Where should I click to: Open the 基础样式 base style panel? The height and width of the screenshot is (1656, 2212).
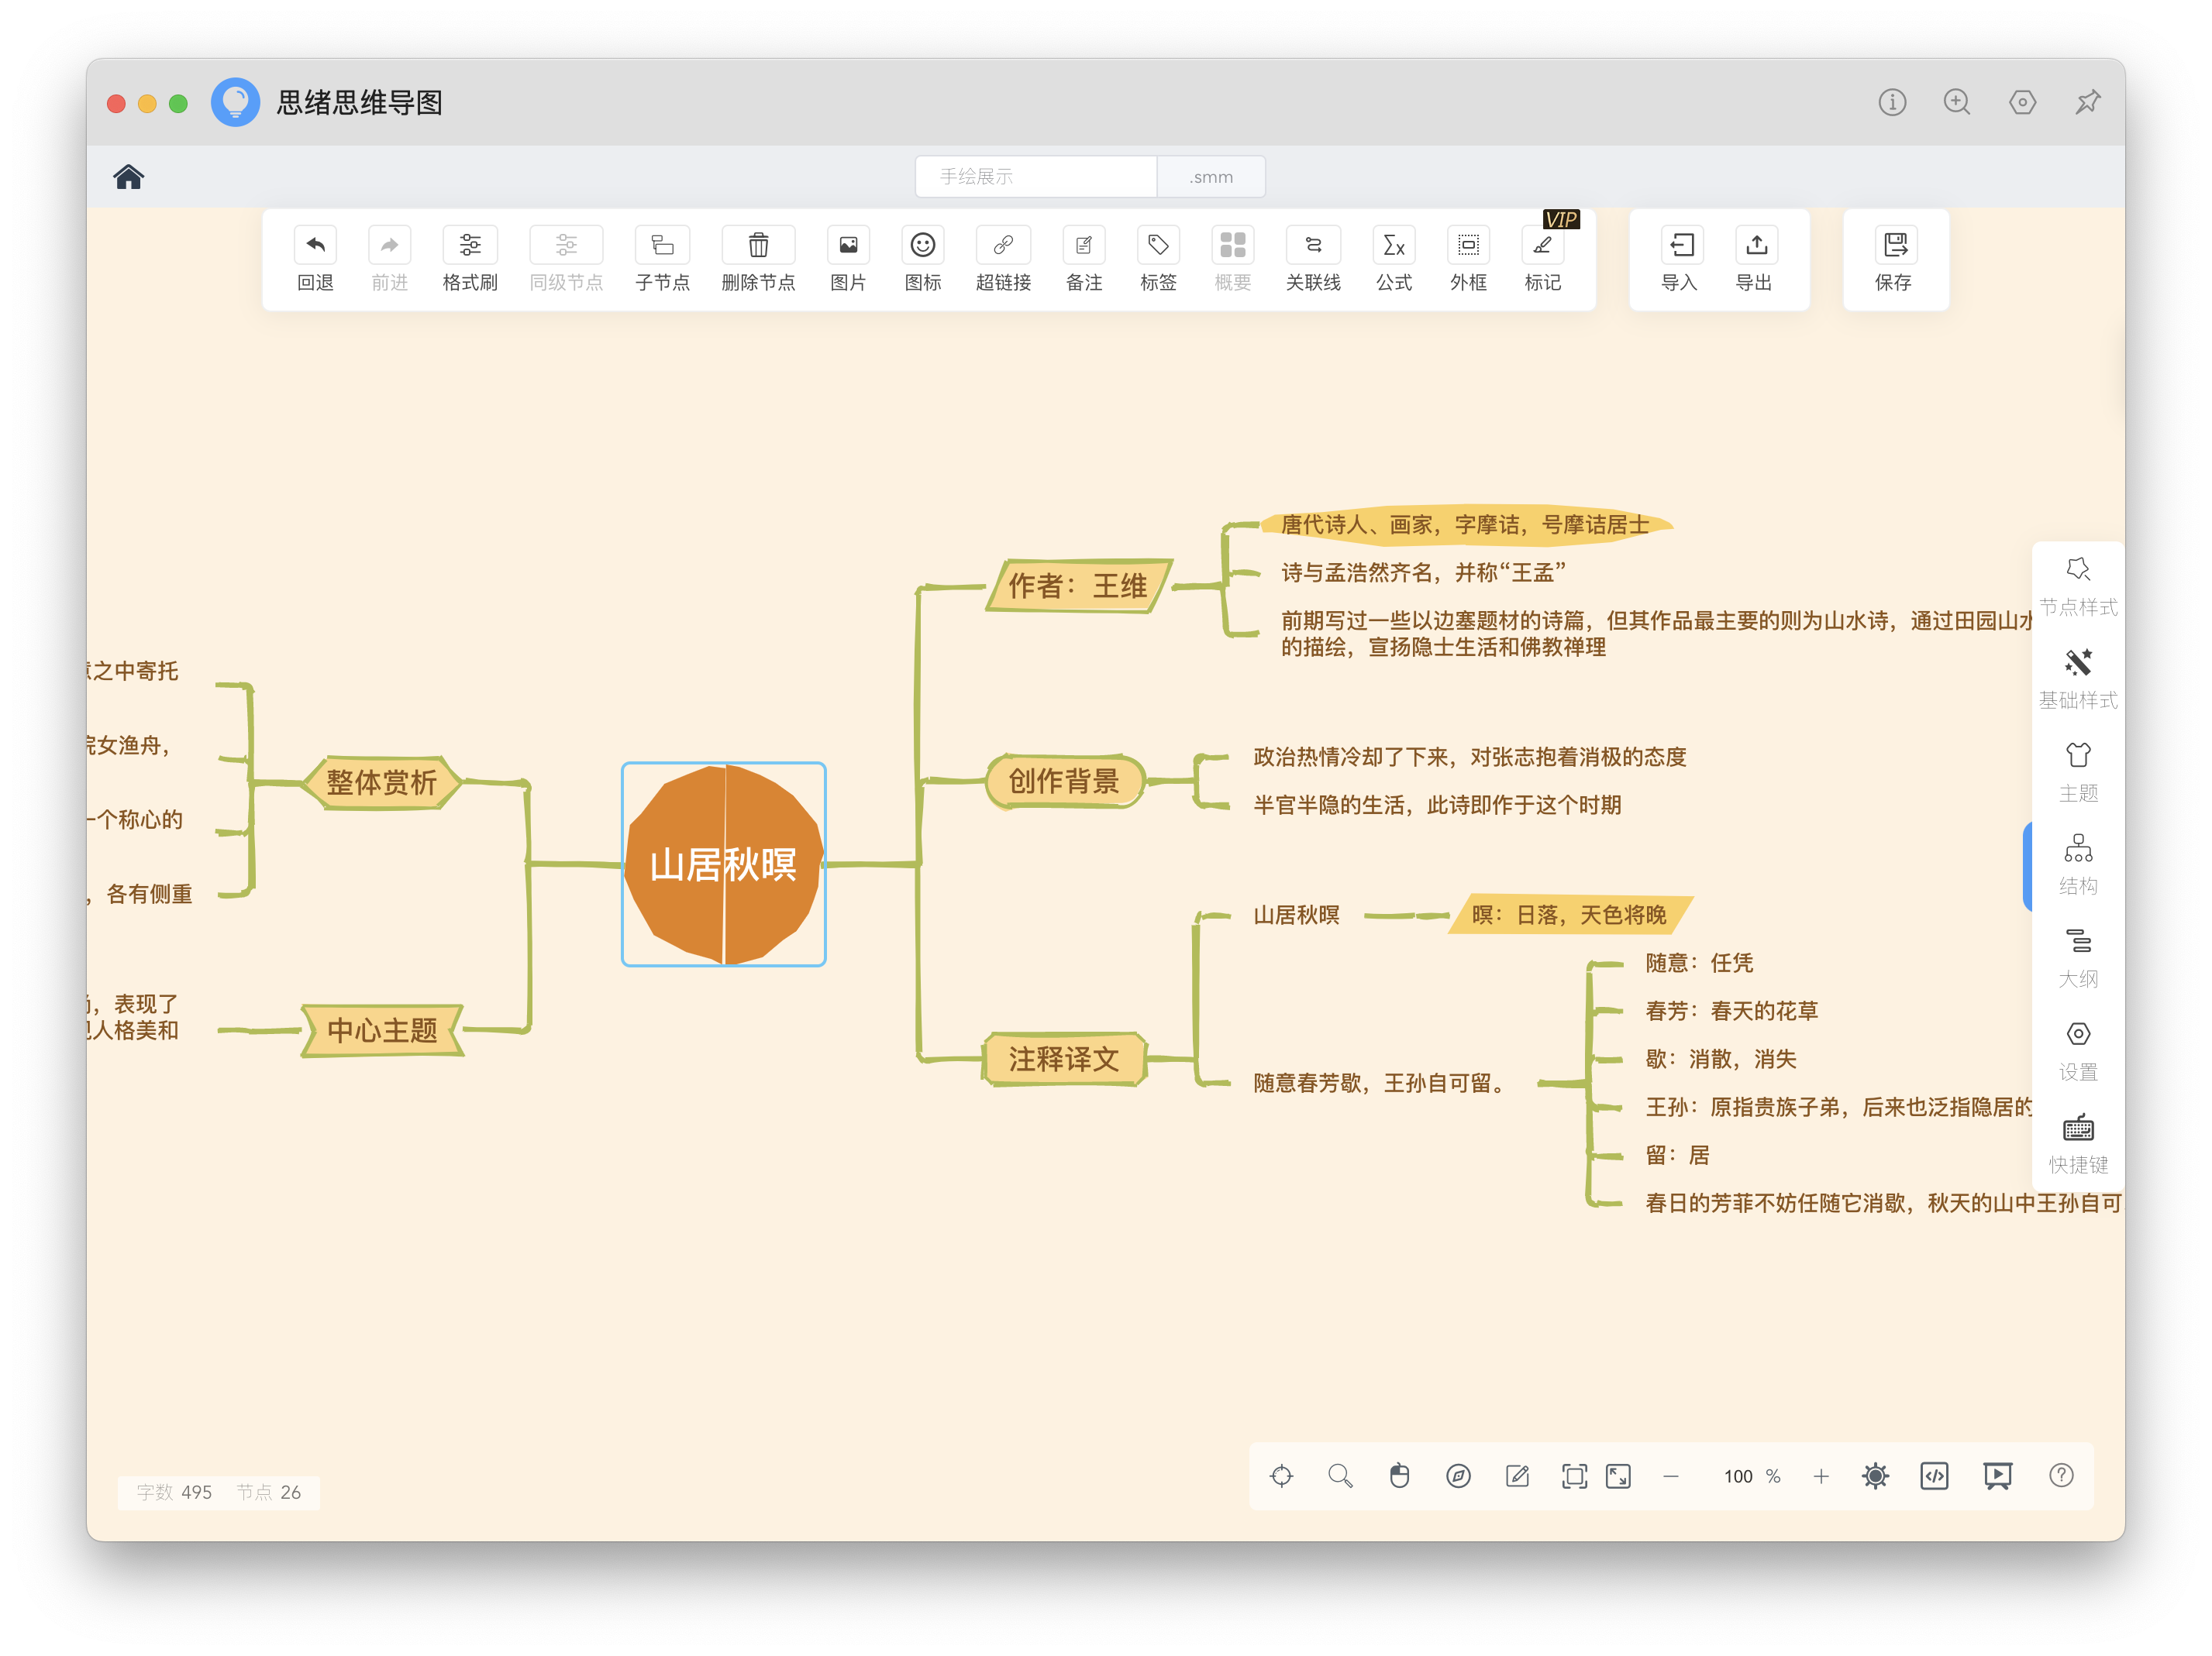click(2078, 679)
